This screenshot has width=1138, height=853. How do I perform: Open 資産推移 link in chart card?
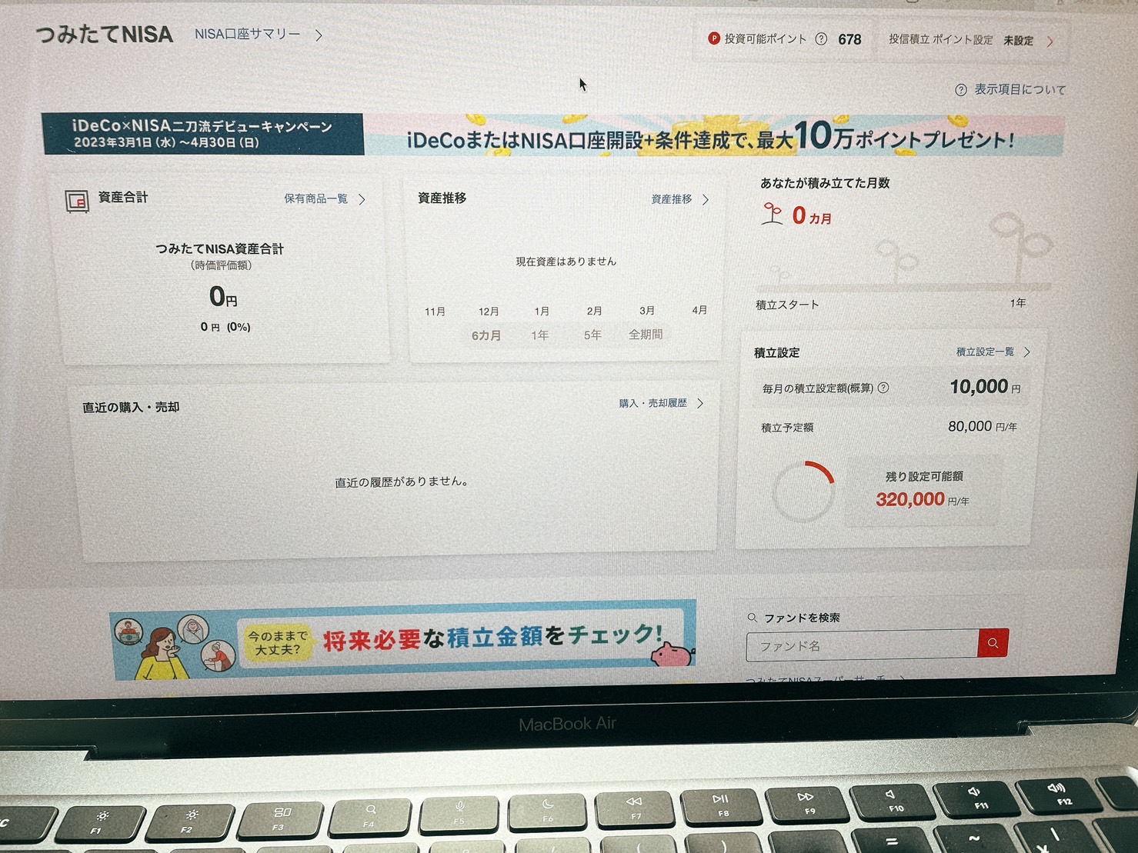click(671, 199)
